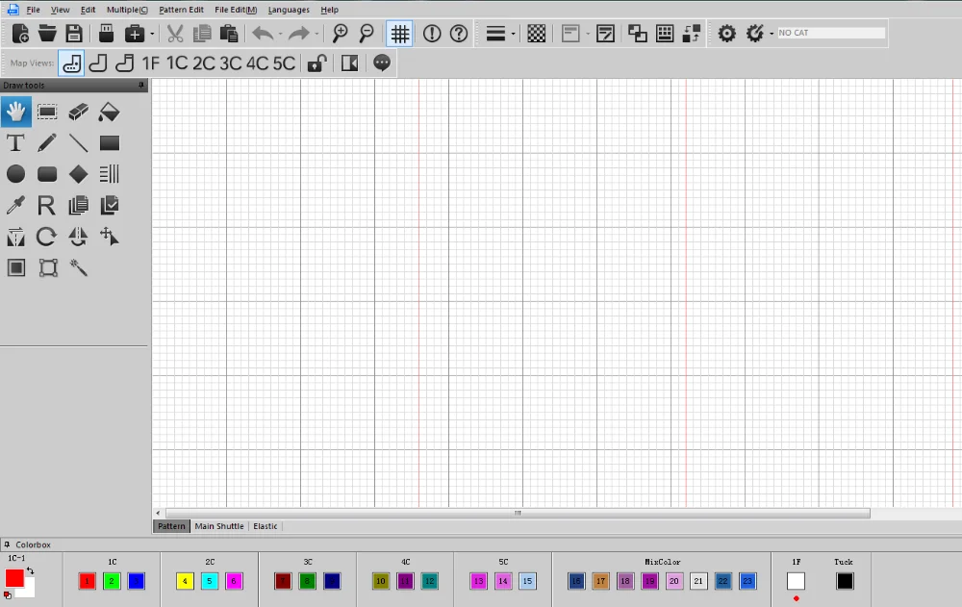The image size is (962, 607).
Task: Expand the line thickness dropdown arrow
Action: [514, 35]
